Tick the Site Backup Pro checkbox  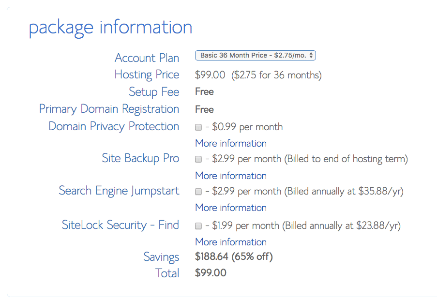198,159
